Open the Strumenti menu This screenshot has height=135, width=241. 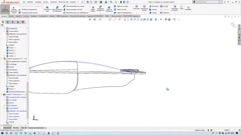tap(53, 2)
